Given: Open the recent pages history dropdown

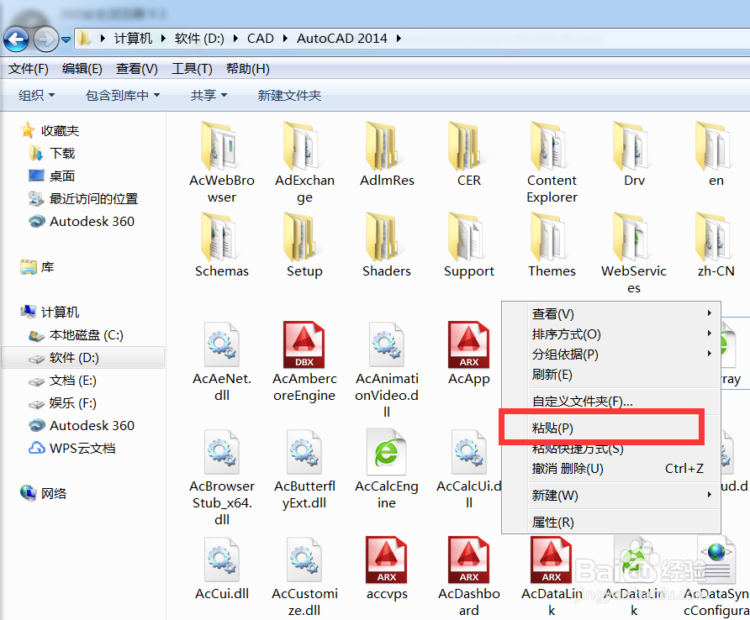Looking at the screenshot, I should tap(66, 39).
